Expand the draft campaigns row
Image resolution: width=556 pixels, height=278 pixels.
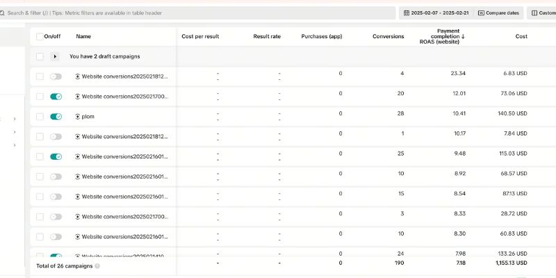tap(55, 56)
